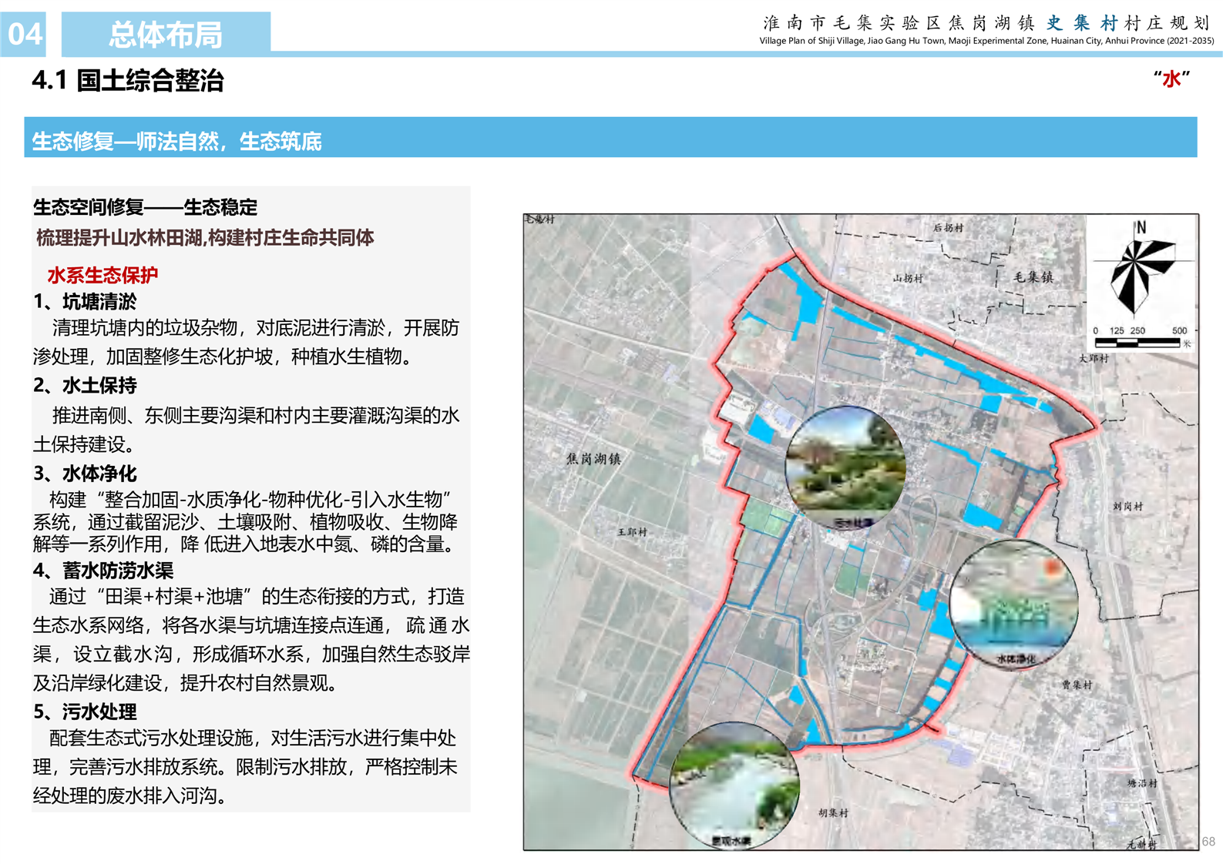The width and height of the screenshot is (1223, 864).
Task: Click the 3、水体净化 list heading
Action: [85, 473]
